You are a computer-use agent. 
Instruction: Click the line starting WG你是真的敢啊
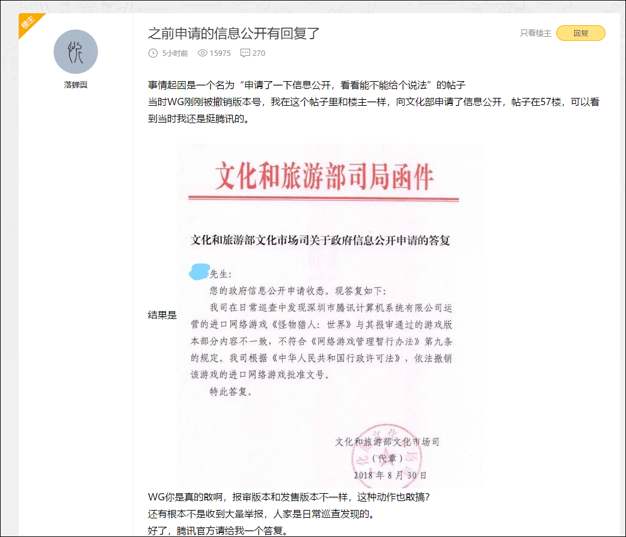289,497
